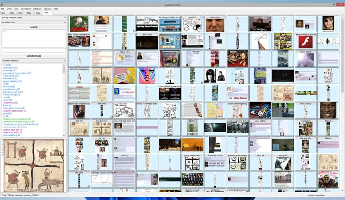Select the 'half life' thumbnail
345x200 pixels.
(79, 128)
